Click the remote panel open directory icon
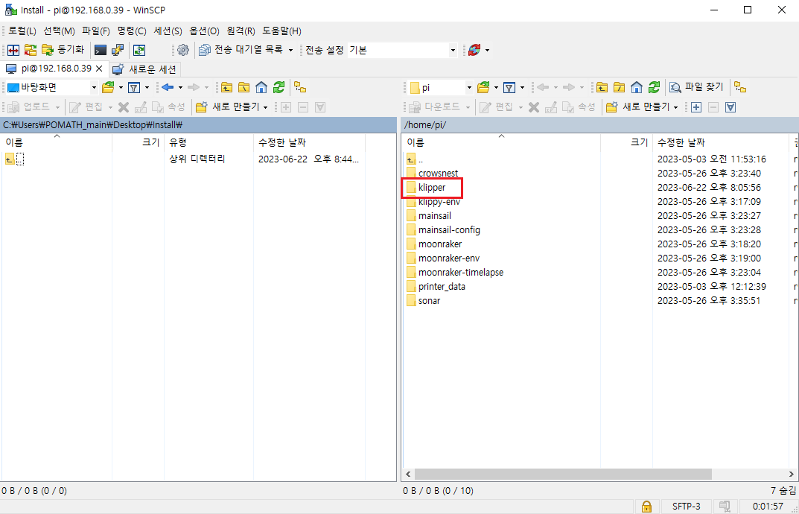Viewport: 799px width, 514px height. [483, 88]
